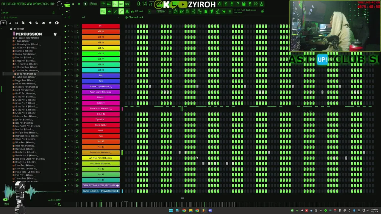Open the Channel rack title menu

136,17
